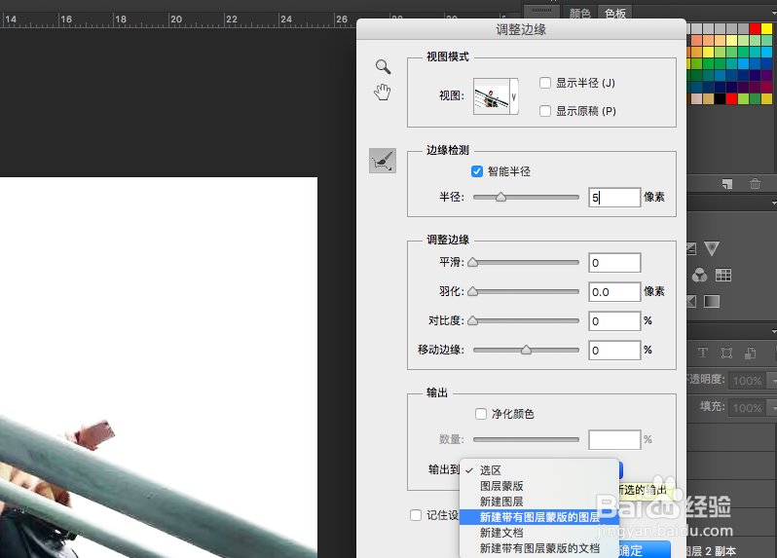Image resolution: width=777 pixels, height=558 pixels.
Task: Enable the 净化颜色 checkbox
Action: point(481,414)
